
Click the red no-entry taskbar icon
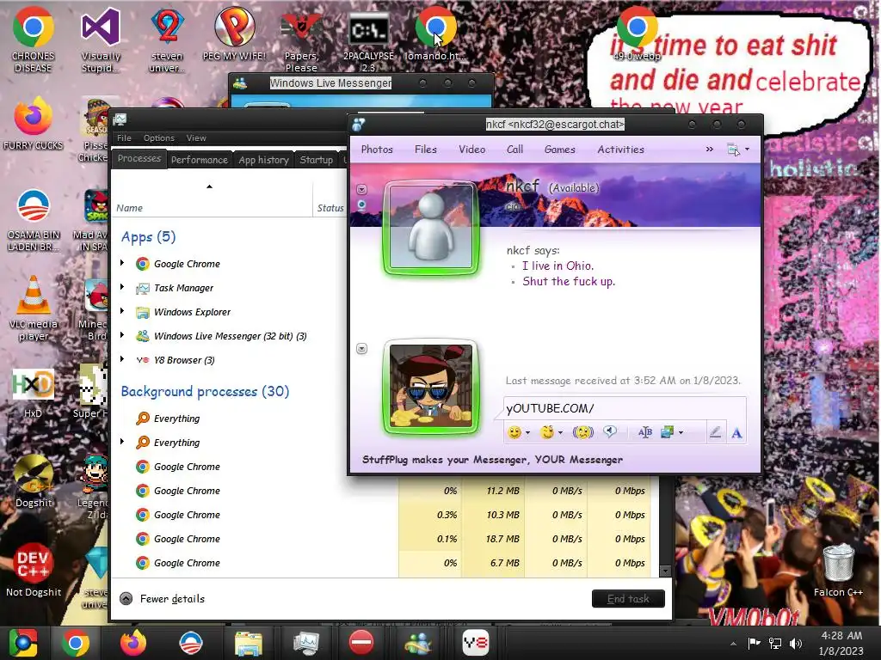[x=361, y=643]
